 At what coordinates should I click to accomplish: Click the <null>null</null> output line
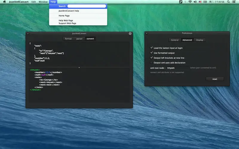(x=44, y=75)
